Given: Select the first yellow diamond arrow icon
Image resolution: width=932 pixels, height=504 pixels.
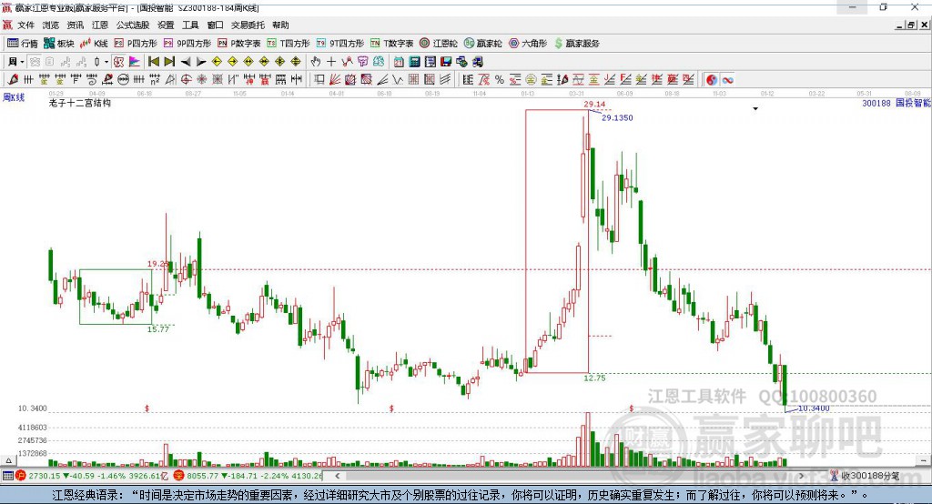Looking at the screenshot, I should pos(217,62).
